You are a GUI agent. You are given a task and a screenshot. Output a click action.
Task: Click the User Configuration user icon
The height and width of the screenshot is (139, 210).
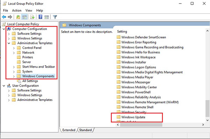(9, 86)
